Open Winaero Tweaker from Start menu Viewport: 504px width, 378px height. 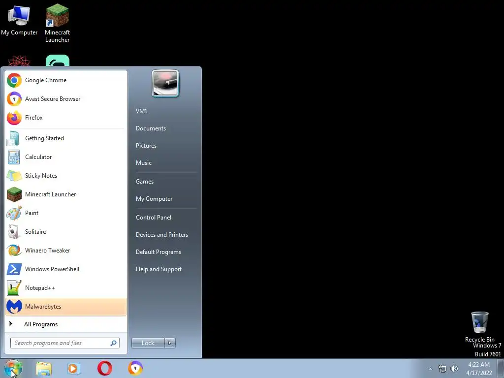point(66,250)
